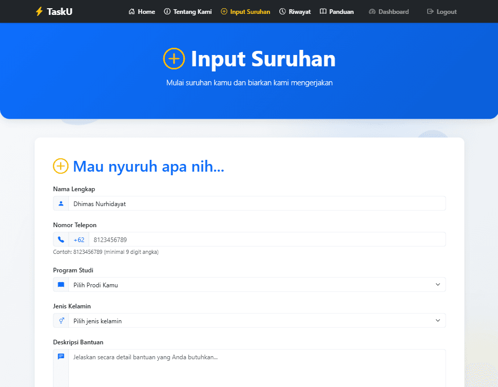Screen dimensions: 498x387
Task: Click the Home house icon in navbar
Action: [131, 11]
